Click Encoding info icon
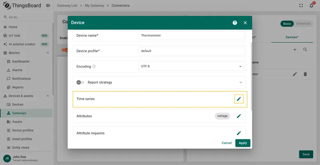Screen dimensions: 320x165 click(94, 66)
